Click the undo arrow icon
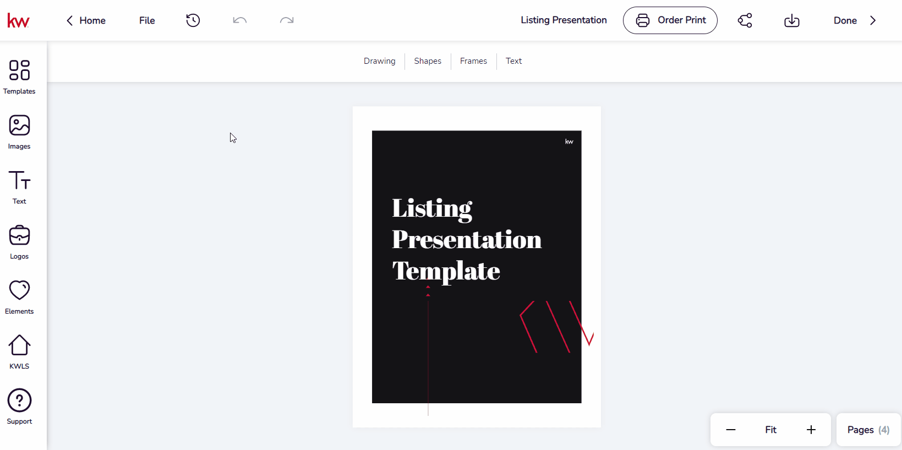Viewport: 902px width, 450px height. coord(240,20)
